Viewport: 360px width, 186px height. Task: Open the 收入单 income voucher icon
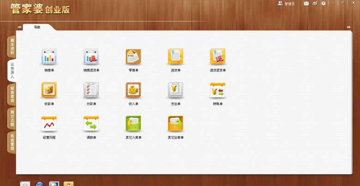coord(133,90)
